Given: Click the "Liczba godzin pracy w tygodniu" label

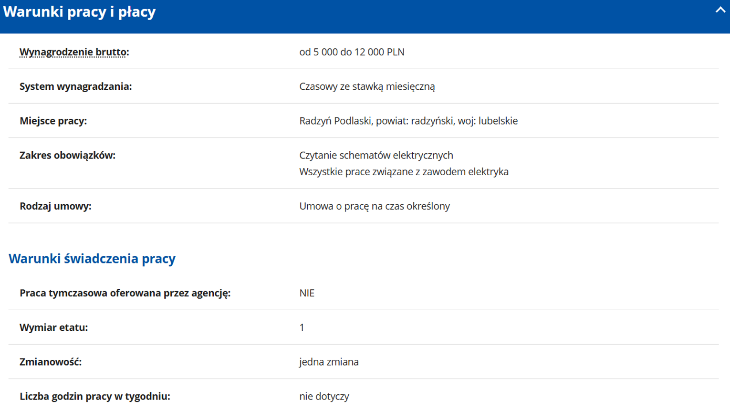Looking at the screenshot, I should point(94,396).
